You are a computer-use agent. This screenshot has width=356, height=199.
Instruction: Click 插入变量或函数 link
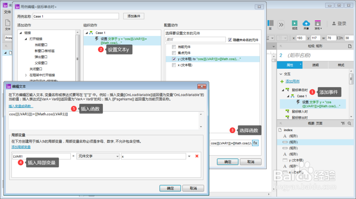point(21,106)
